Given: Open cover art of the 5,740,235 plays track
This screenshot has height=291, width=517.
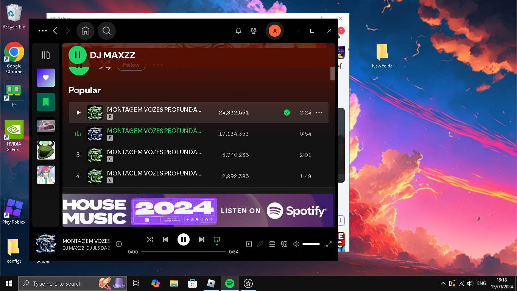Looking at the screenshot, I should click(95, 155).
